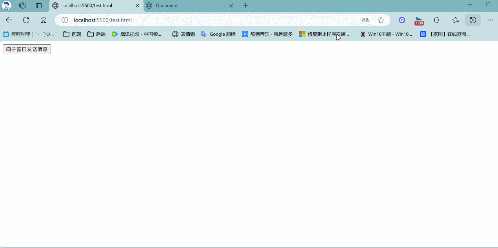498x248 pixels.
Task: Open the 腾讯视频 bookmark
Action: 137,34
